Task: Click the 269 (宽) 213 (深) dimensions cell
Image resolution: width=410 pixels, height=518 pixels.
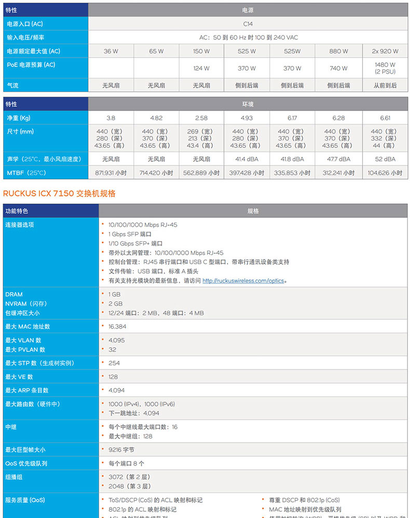Action: coord(201,139)
